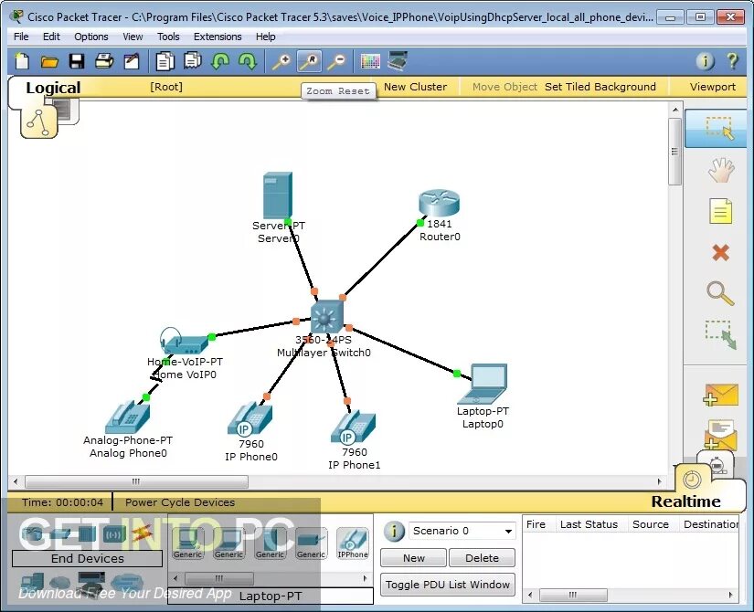The image size is (754, 612).
Task: Click the device list scroll right arrow
Action: [x=366, y=578]
